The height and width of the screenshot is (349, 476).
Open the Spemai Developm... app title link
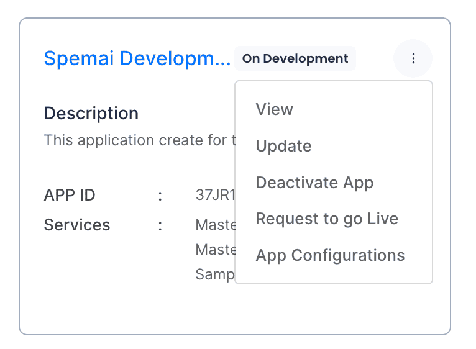pyautogui.click(x=137, y=59)
